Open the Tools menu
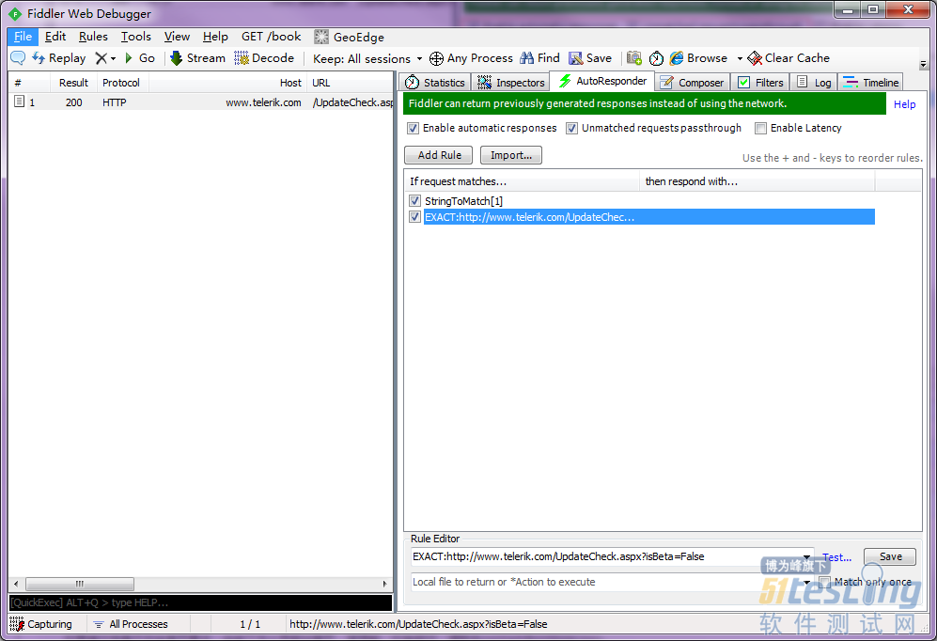 [x=136, y=37]
